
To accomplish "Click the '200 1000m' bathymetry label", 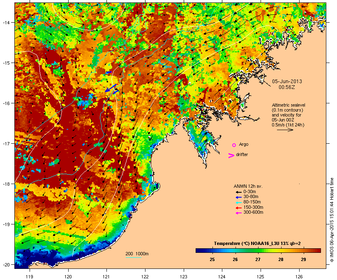I will click(x=137, y=254).
